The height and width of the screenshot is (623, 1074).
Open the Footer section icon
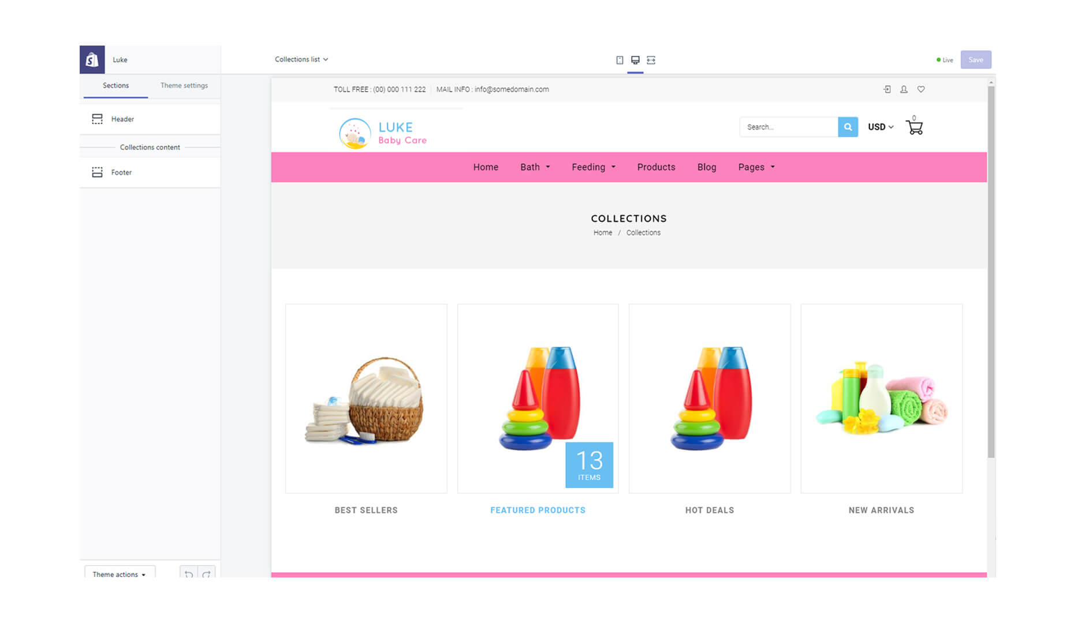click(x=97, y=172)
